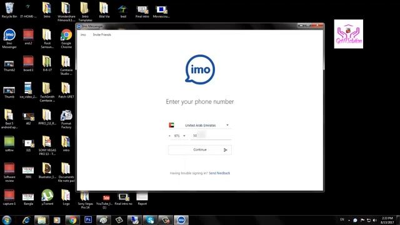Click the large imo logo in the window
Viewport: 400px width, 225px height.
coord(200,69)
